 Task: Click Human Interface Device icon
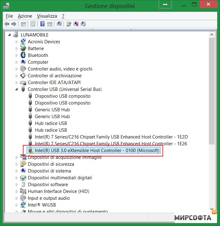[x=23, y=191]
